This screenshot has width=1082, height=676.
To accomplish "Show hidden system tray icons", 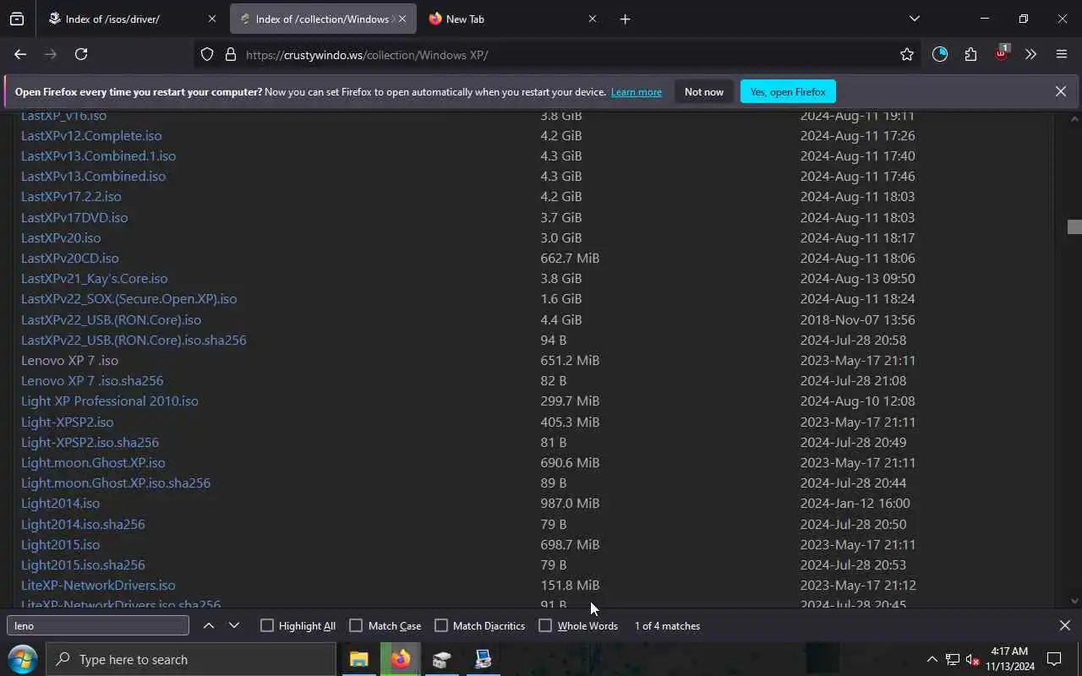I will tap(932, 659).
